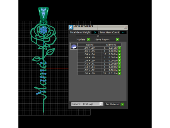Image resolution: width=170 pixels, height=128 pixels.
Task: Select the .44 X .44 size cell
Action: (x=89, y=67)
